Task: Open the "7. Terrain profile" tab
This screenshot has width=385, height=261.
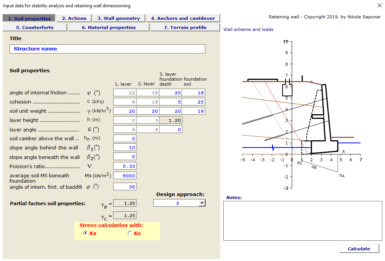Action: (185, 27)
